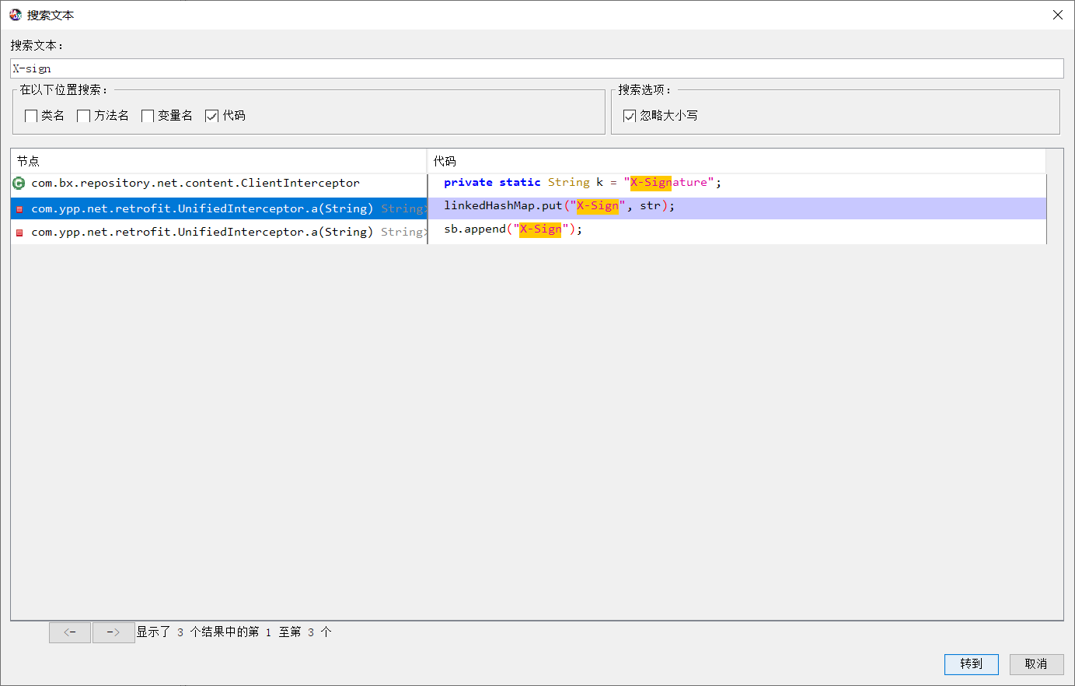Select the sb.append("X-Sign") code cell
Image resolution: width=1075 pixels, height=686 pixels.
pyautogui.click(x=512, y=229)
